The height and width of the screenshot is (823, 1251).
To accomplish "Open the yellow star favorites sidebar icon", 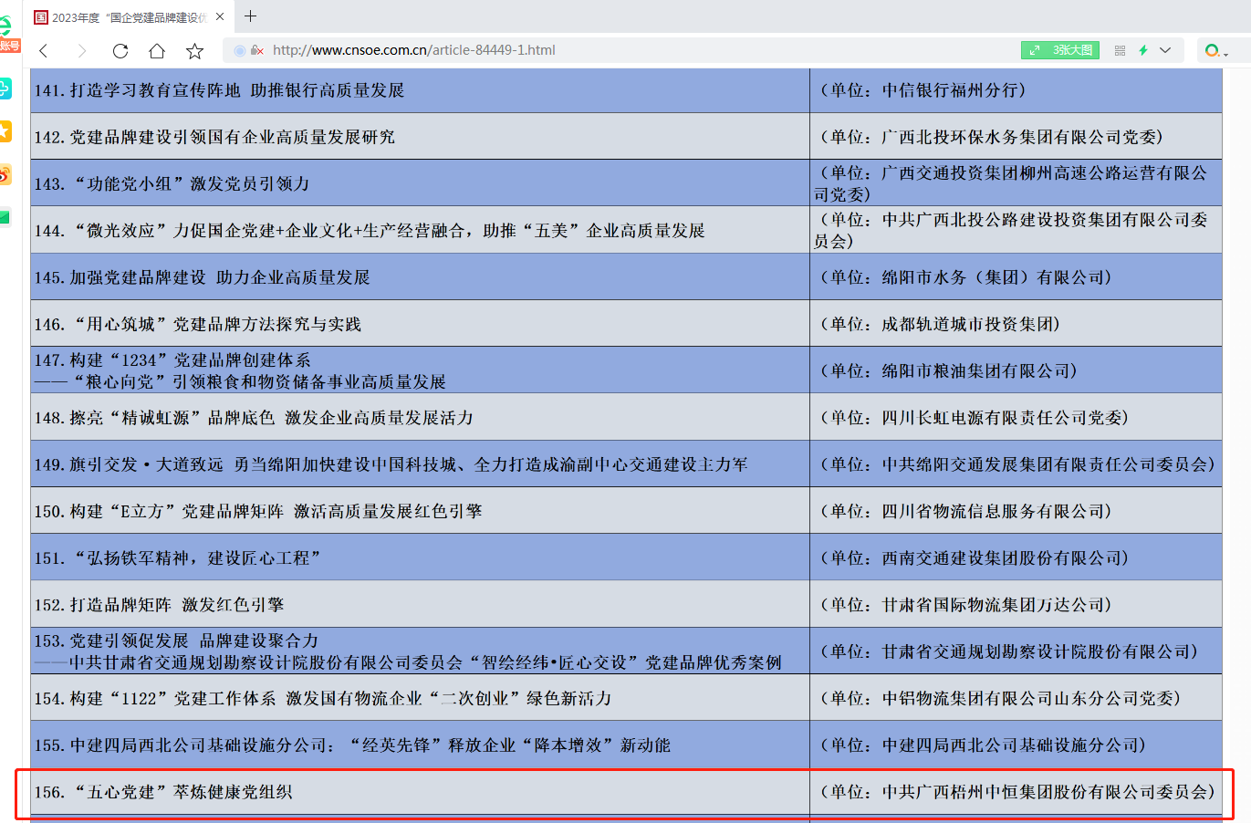I will point(5,131).
